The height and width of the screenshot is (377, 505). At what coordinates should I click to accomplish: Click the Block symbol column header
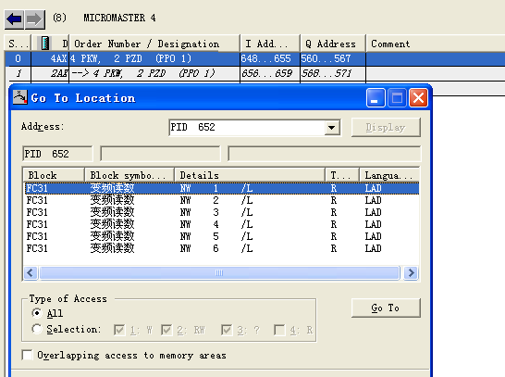(x=129, y=175)
